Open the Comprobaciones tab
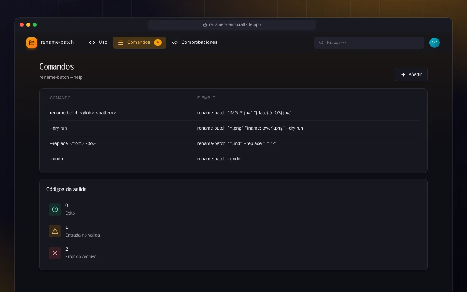The height and width of the screenshot is (292, 467). pos(195,42)
